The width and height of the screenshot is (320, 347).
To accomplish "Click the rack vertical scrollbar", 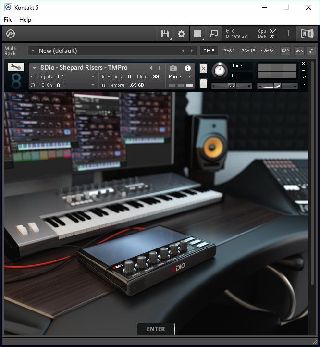I will pos(312,173).
